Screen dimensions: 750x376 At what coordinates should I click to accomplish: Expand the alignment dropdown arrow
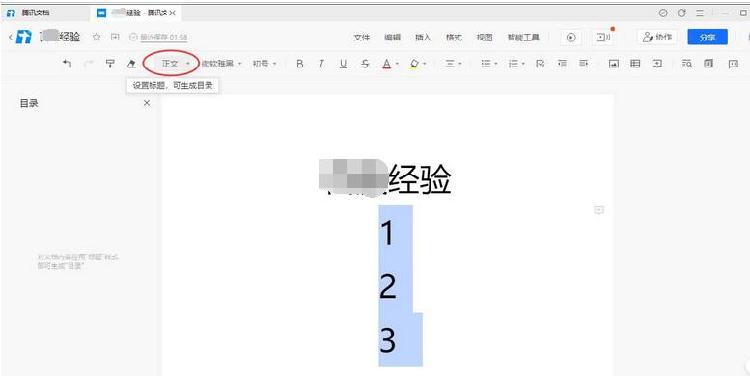click(460, 64)
